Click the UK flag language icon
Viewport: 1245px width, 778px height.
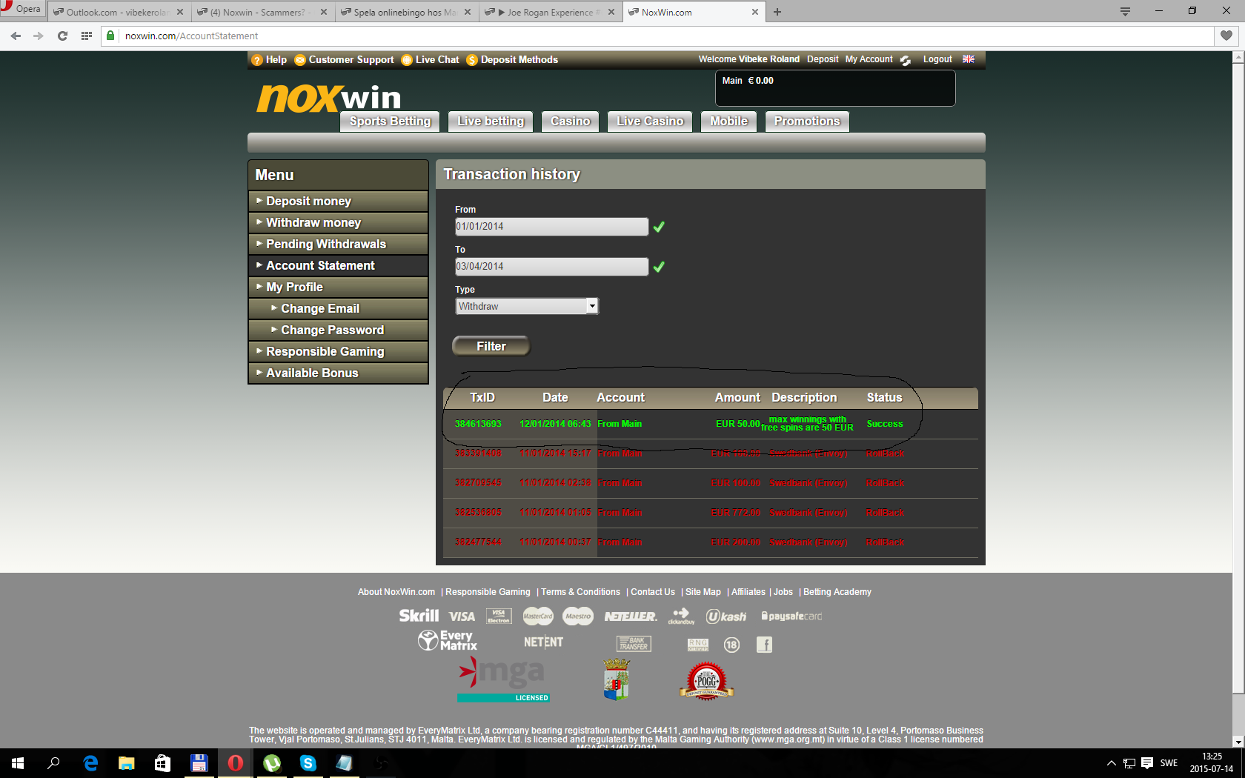[969, 59]
